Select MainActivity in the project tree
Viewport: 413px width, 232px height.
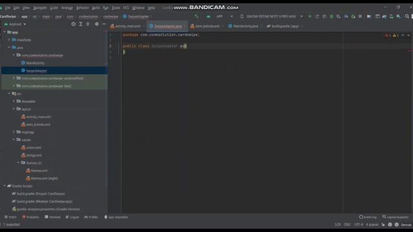(x=35, y=63)
